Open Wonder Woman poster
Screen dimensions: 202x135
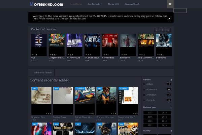[106, 101]
